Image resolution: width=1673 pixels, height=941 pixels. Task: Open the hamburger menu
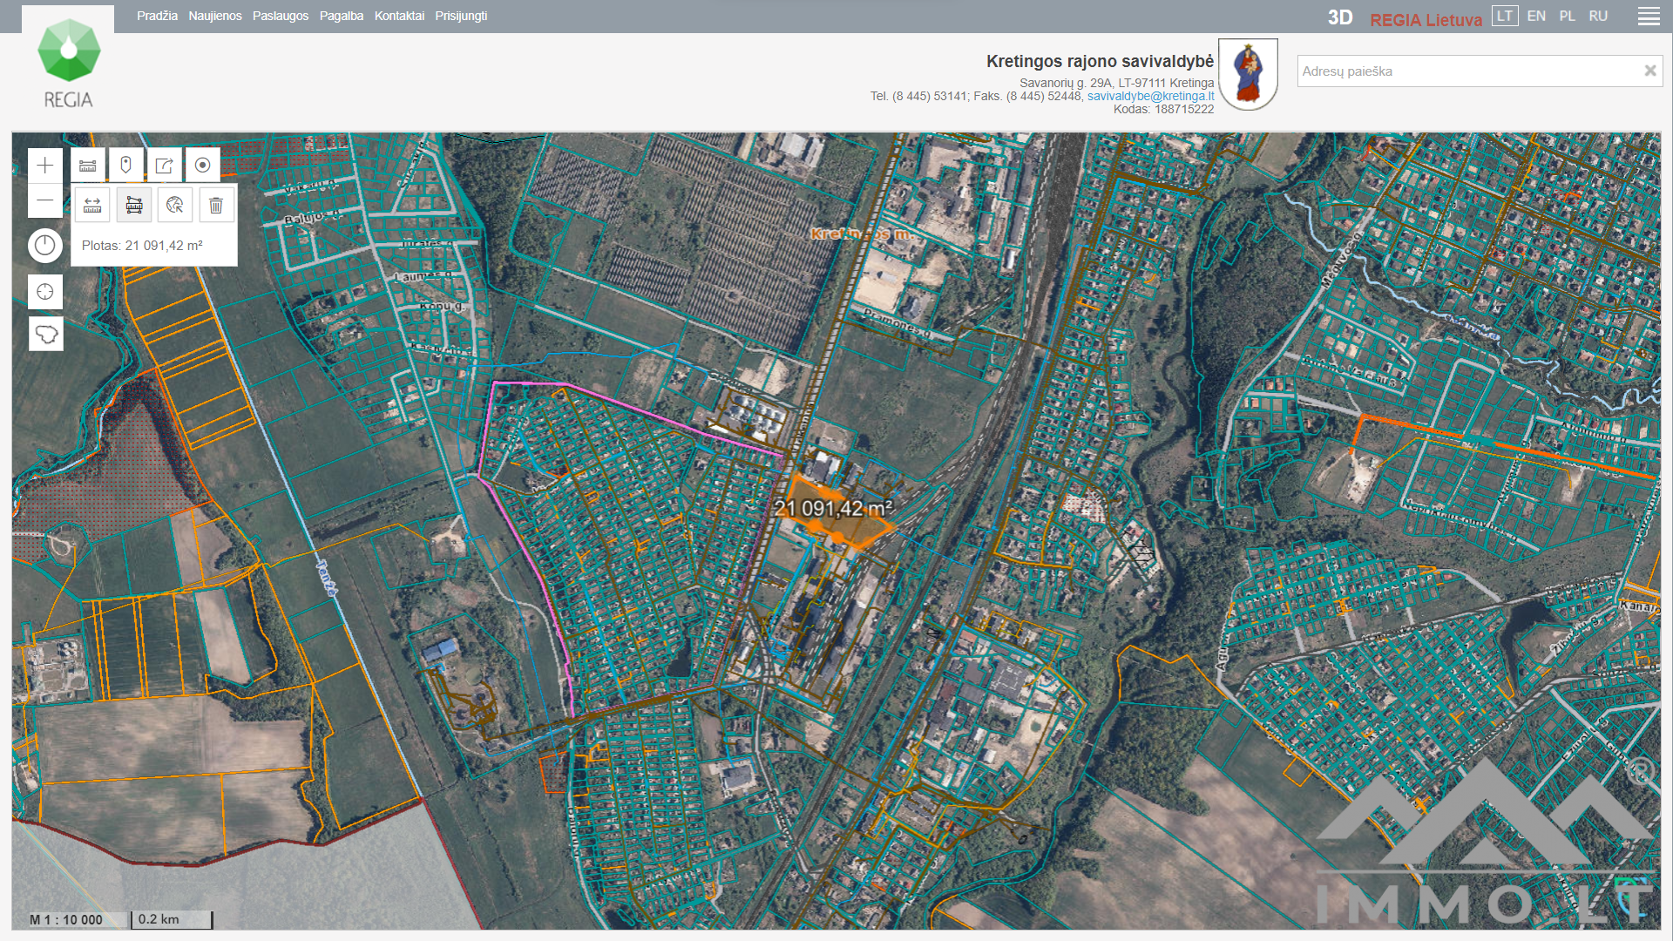1649,17
